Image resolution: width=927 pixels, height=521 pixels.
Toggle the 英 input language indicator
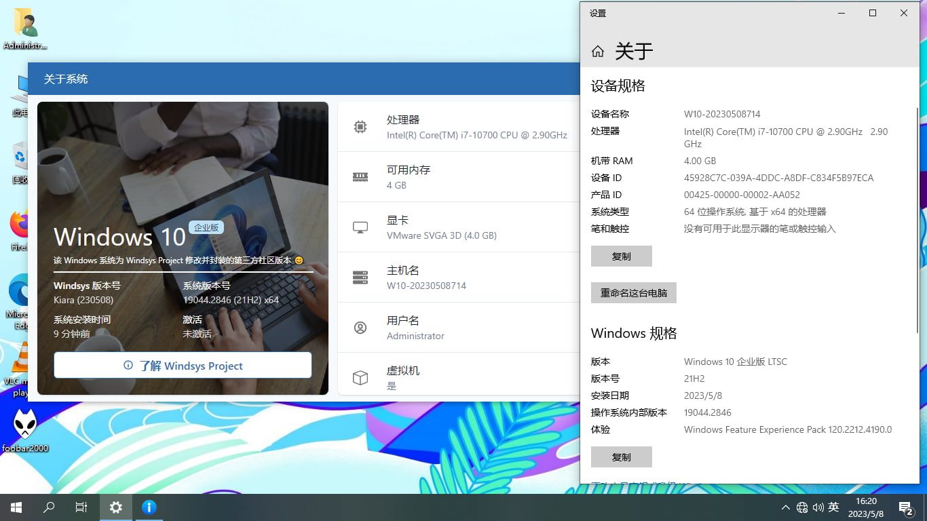coord(834,507)
